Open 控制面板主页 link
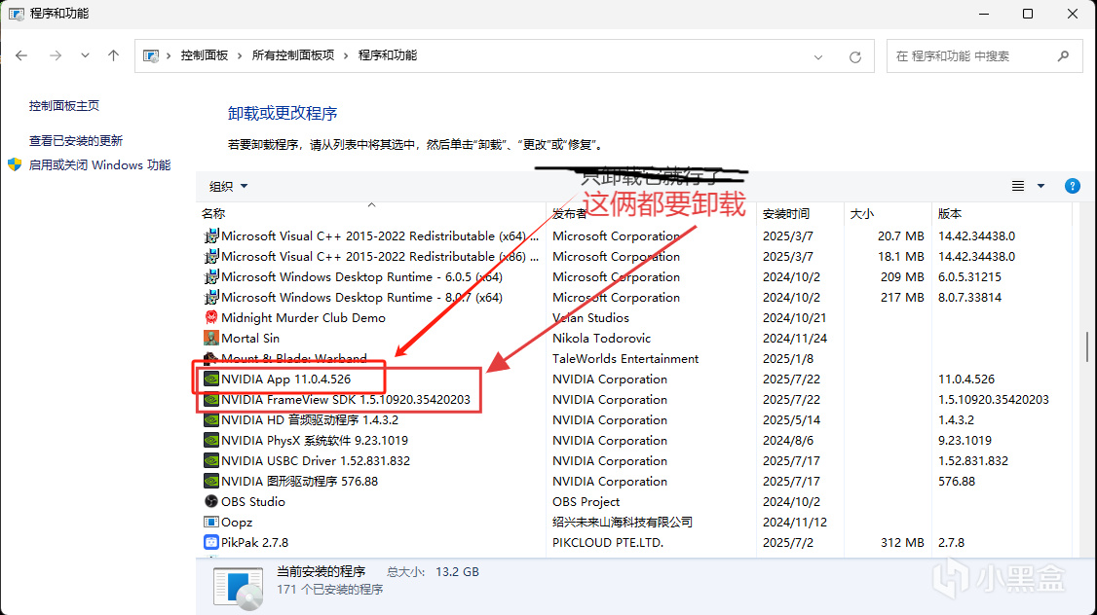 click(x=63, y=105)
